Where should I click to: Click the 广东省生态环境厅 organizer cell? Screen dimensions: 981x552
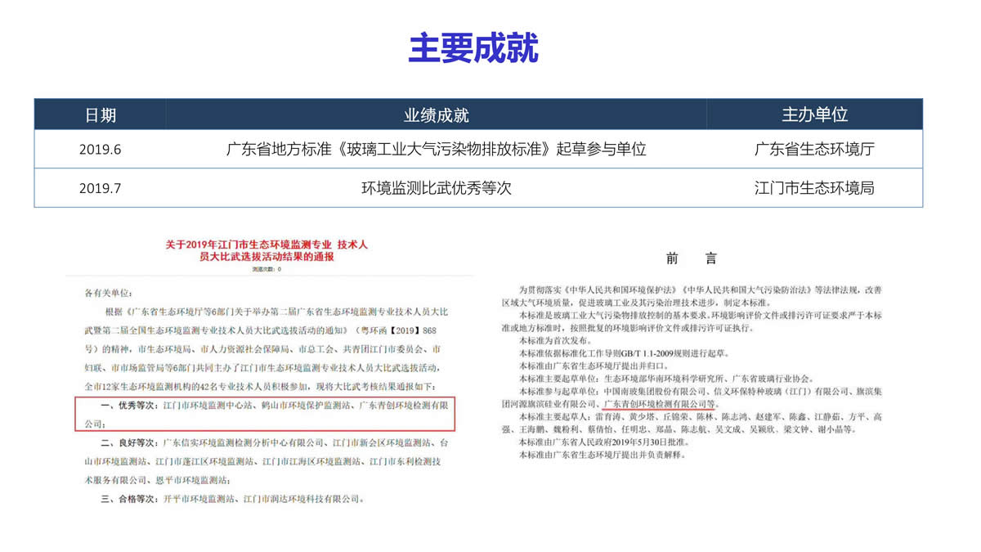[814, 150]
